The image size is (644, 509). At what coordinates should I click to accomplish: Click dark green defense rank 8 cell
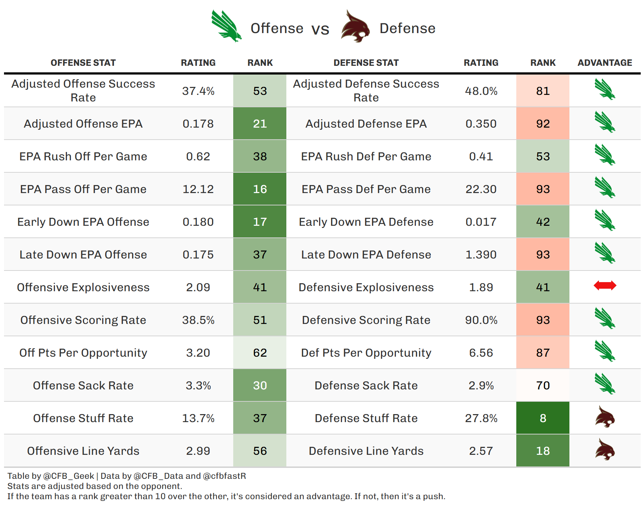(543, 418)
